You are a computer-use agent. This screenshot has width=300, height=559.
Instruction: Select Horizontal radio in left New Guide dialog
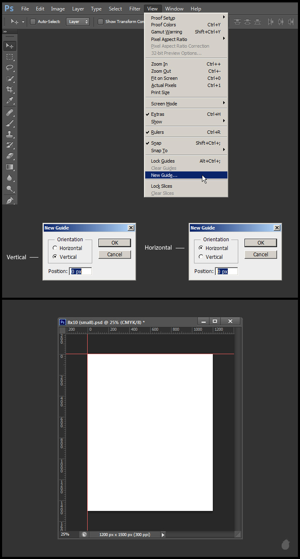point(55,248)
